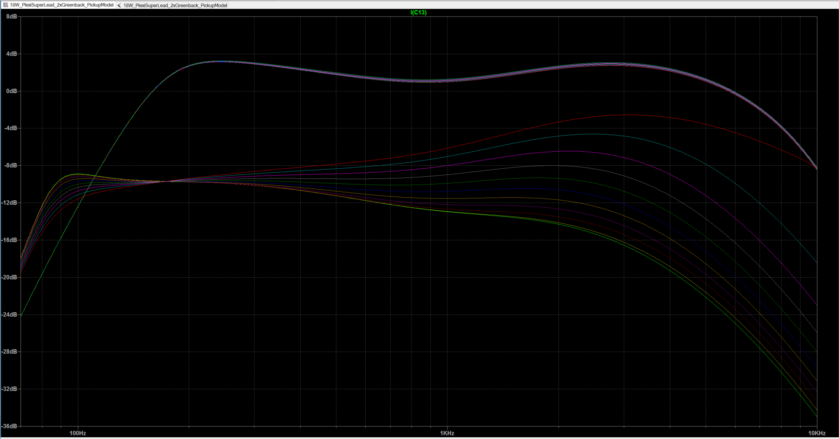
Task: Click the I(C13) trace label
Action: coord(418,12)
